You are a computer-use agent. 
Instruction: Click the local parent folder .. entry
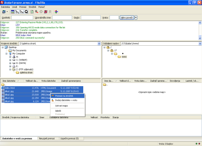pos(4,85)
